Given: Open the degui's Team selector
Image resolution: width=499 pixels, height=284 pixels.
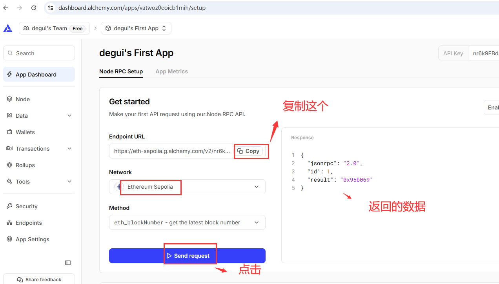Looking at the screenshot, I should click(54, 28).
